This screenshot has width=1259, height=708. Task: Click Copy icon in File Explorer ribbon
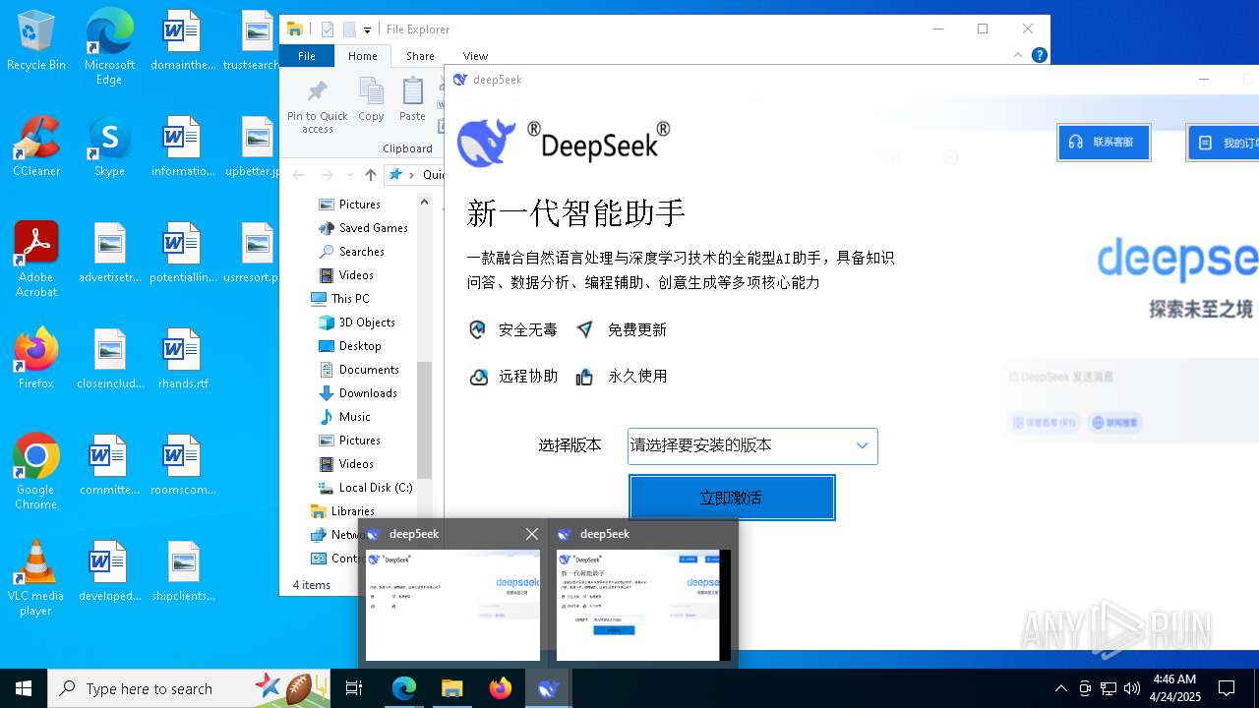click(371, 100)
